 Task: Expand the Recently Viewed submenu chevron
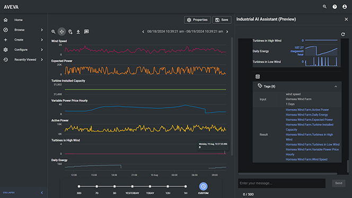[x=42, y=59]
